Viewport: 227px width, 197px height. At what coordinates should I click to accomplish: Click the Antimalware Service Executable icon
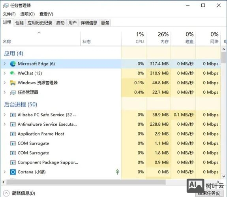click(x=13, y=125)
